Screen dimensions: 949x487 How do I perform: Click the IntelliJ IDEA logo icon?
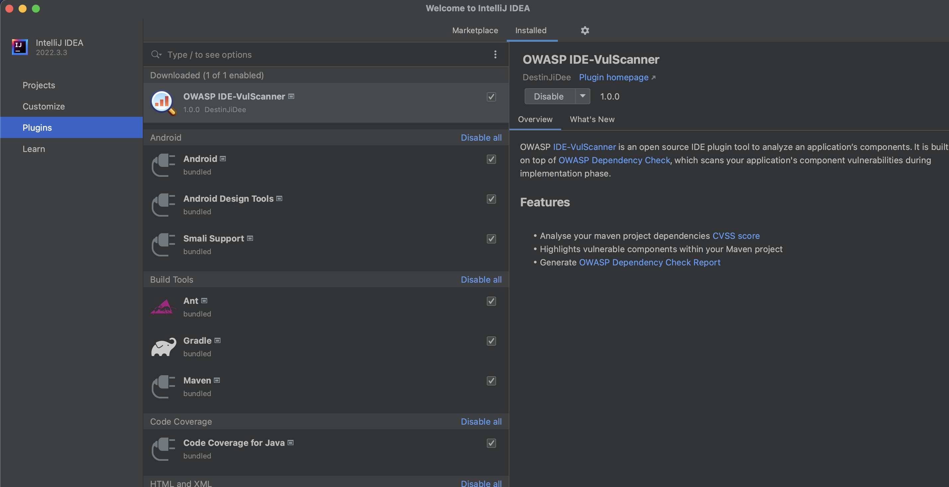[x=20, y=47]
